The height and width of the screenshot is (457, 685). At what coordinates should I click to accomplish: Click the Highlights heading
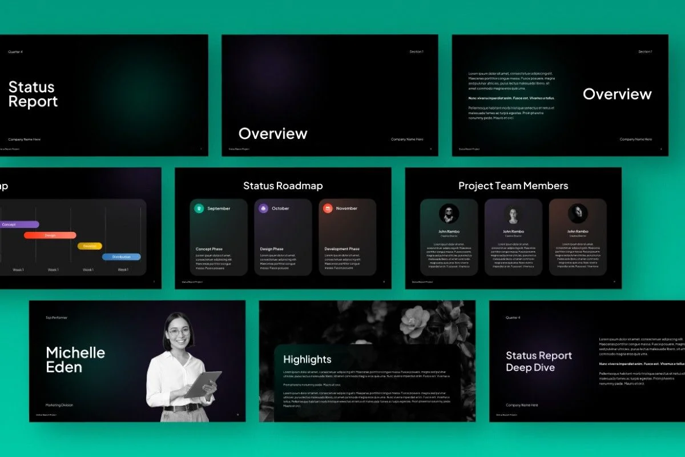[307, 359]
